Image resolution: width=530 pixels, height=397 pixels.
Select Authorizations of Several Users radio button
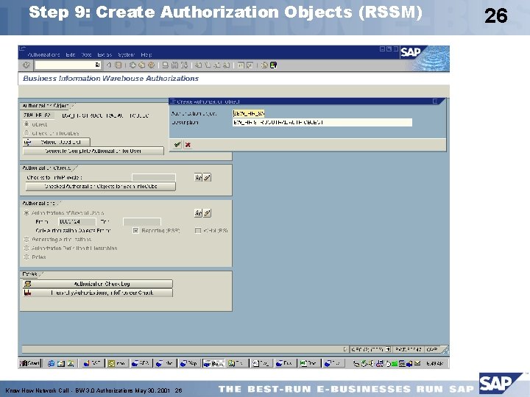[26, 213]
